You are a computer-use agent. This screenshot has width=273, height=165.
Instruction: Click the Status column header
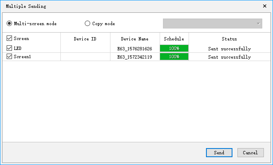[x=229, y=39]
